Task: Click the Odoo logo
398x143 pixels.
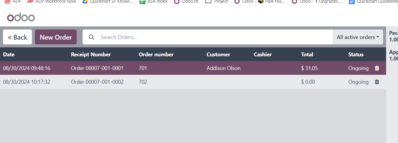Action: (21, 18)
